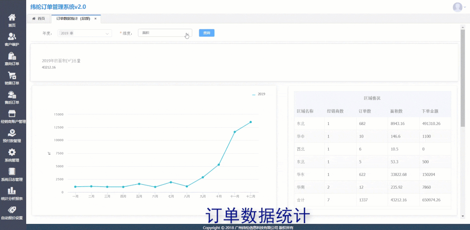
Task: Click the scrollbar up arrow
Action: coord(463,27)
